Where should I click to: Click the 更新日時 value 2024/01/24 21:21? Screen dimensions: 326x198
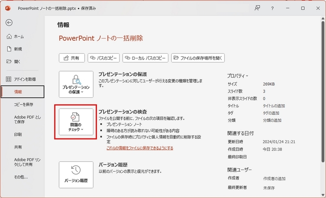279,142
